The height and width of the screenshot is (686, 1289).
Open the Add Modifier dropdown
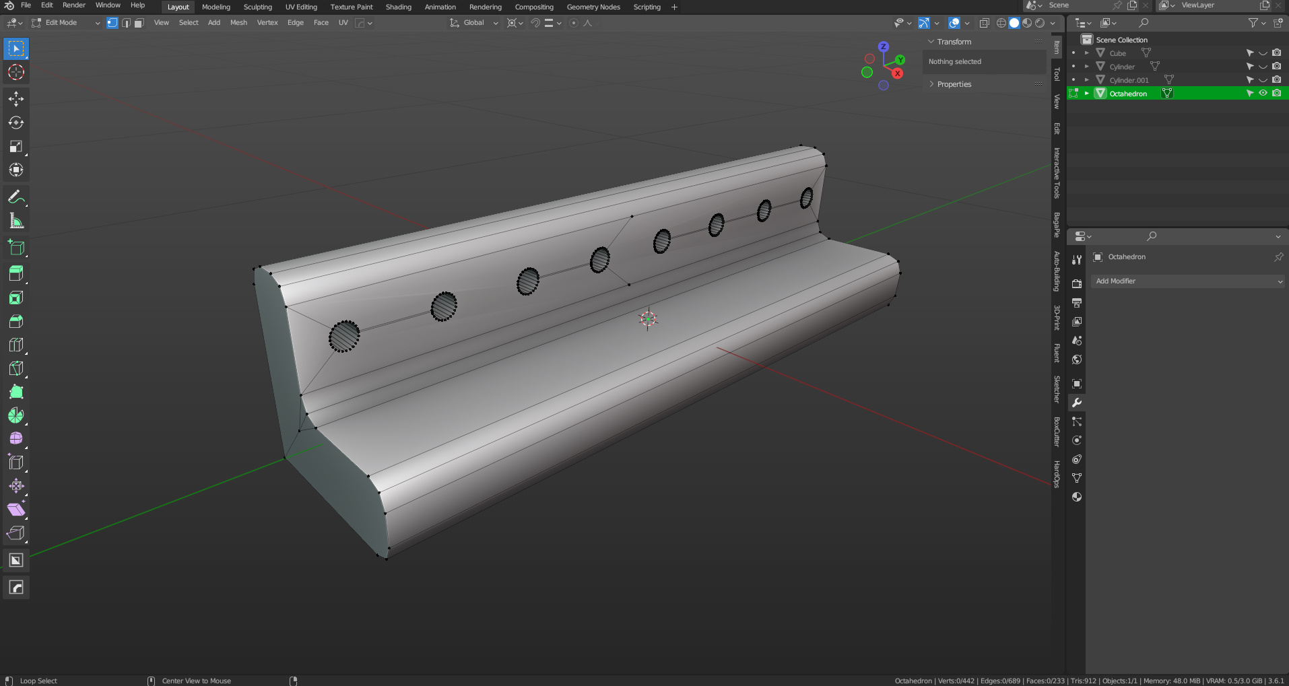pyautogui.click(x=1188, y=281)
